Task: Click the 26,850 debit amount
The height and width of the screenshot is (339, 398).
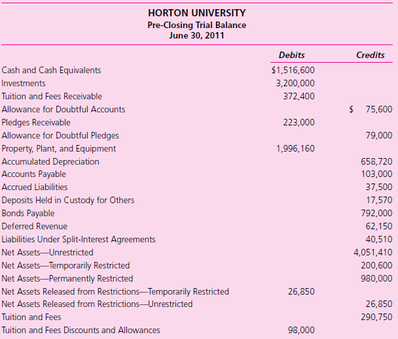Action: click(x=301, y=291)
